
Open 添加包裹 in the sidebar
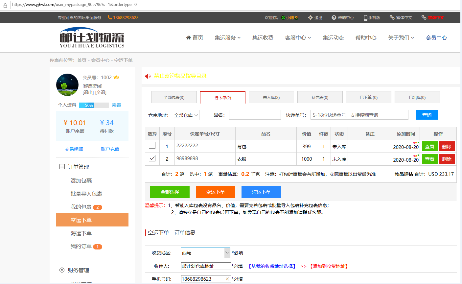tap(81, 180)
